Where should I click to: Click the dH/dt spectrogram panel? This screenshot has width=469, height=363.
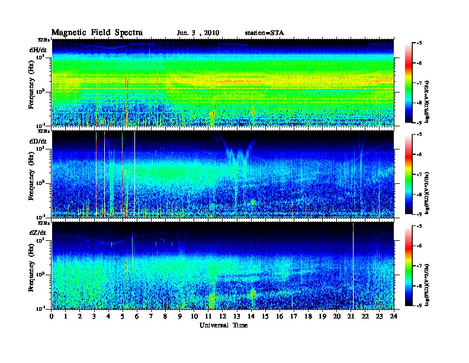pyautogui.click(x=223, y=82)
